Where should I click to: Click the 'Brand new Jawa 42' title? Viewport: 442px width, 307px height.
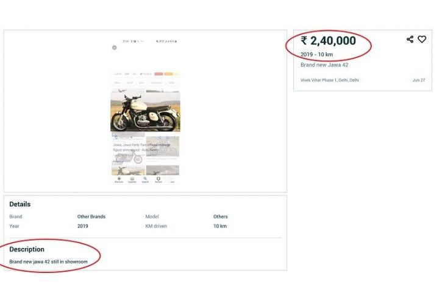[324, 65]
